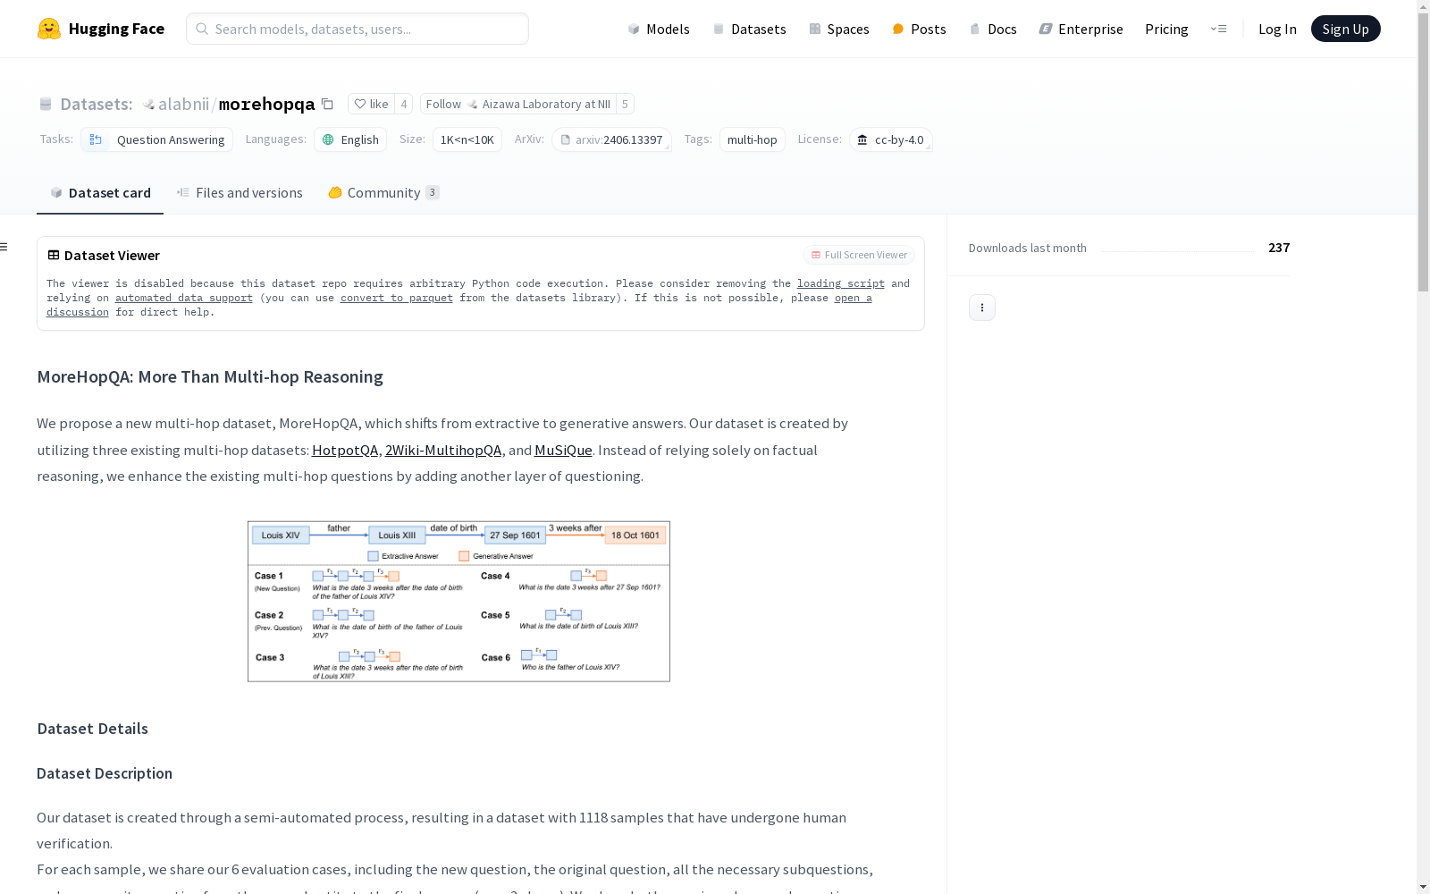The height and width of the screenshot is (894, 1430).
Task: Click the Dataset Details heading
Action: tap(93, 729)
